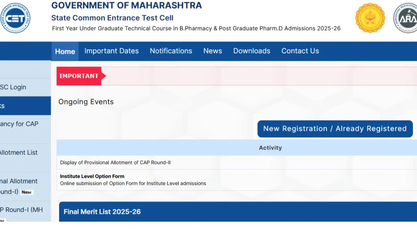Open the Important Dates menu
This screenshot has height=231, width=417.
tap(112, 51)
